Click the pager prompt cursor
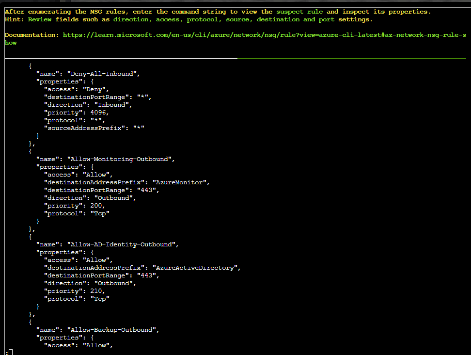The height and width of the screenshot is (355, 471). (x=11, y=352)
